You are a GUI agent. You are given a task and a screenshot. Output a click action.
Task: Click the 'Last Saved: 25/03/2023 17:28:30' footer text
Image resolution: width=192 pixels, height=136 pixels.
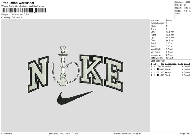(63, 134)
